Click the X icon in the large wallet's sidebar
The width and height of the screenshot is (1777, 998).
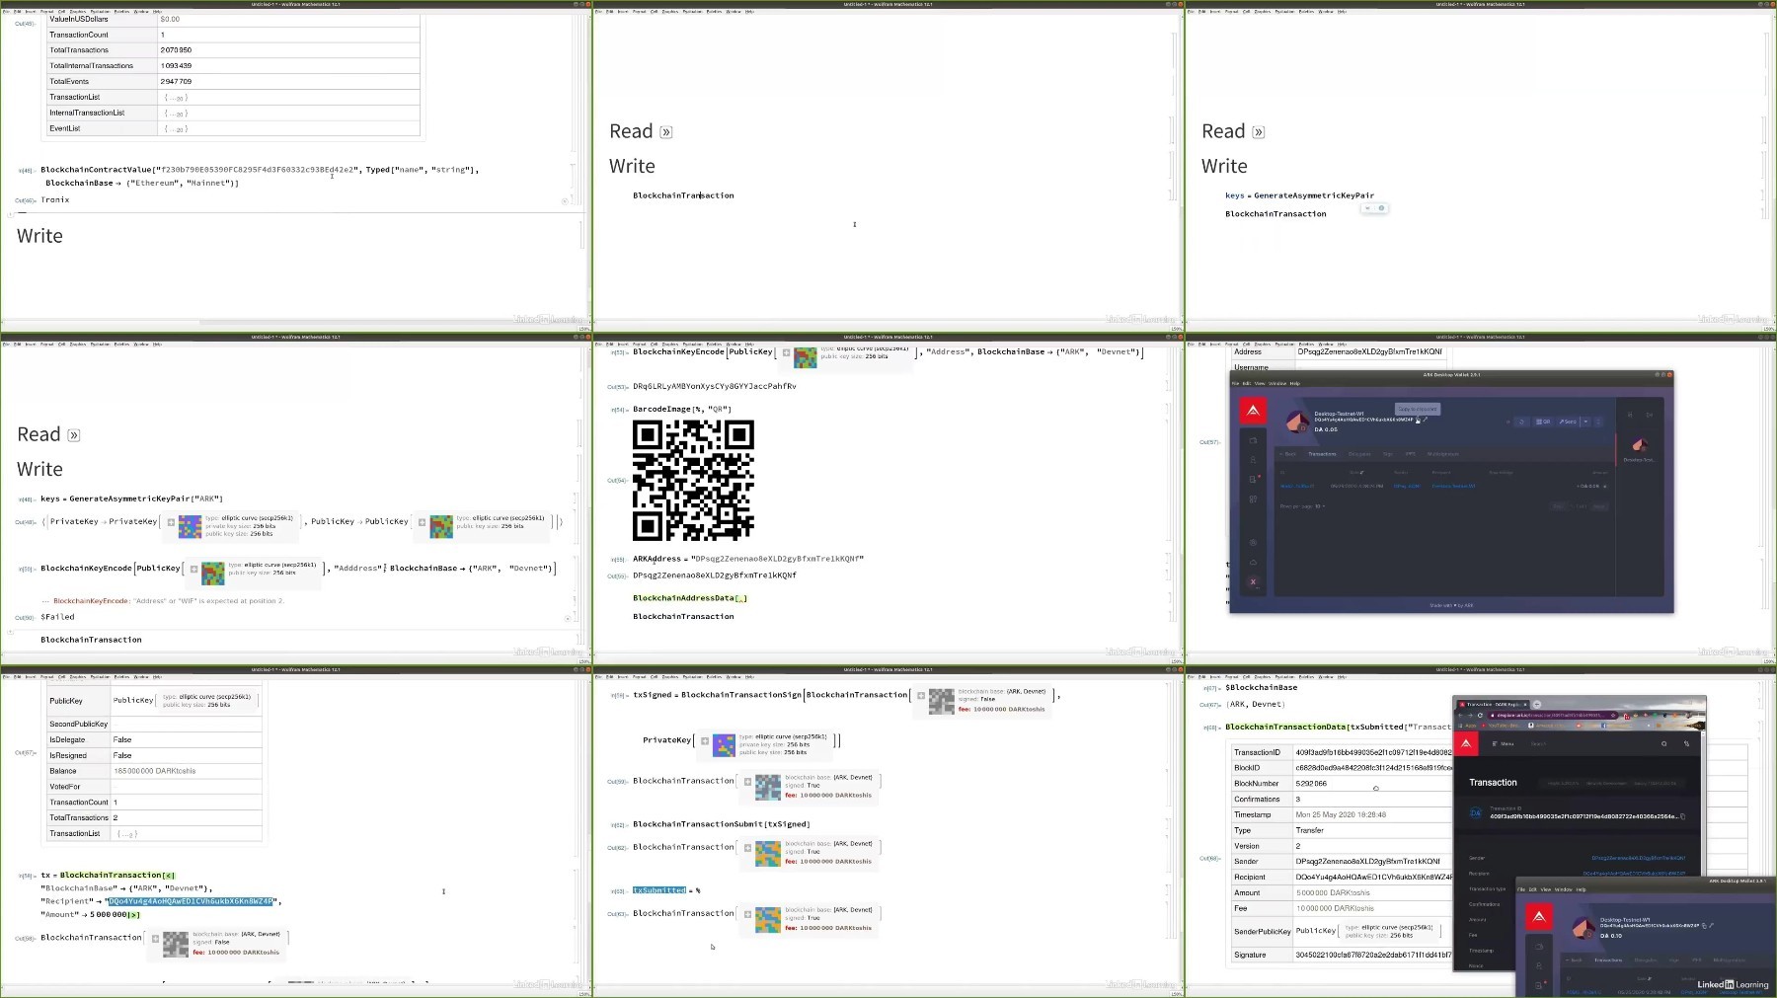point(1253,581)
